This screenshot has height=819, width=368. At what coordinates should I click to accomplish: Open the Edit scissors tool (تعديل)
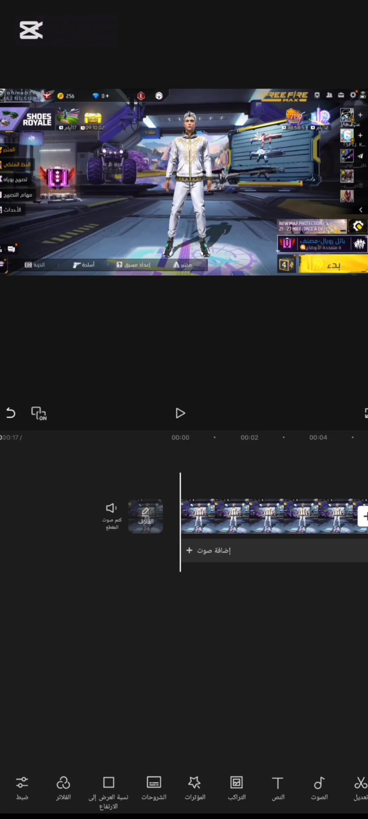coord(360,788)
